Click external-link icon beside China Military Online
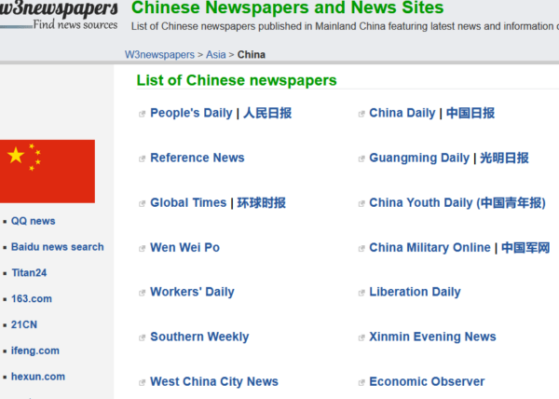Image resolution: width=559 pixels, height=399 pixels. [361, 249]
